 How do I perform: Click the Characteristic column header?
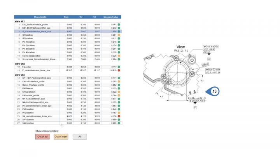coord(40,17)
